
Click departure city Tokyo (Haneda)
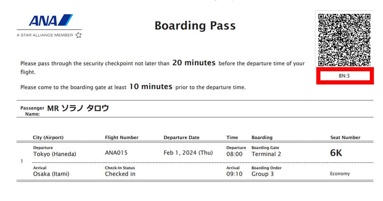click(x=55, y=154)
